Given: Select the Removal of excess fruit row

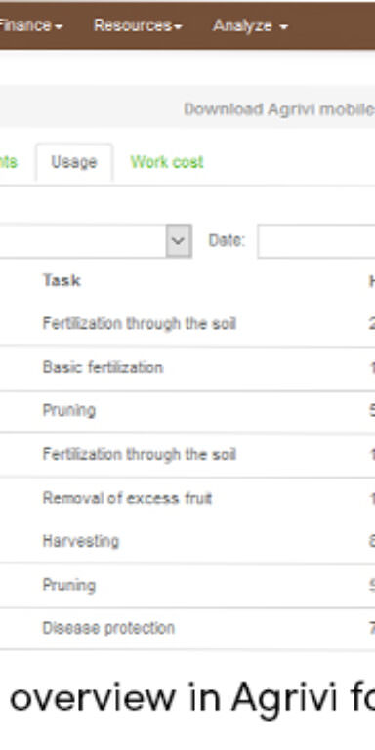Looking at the screenshot, I should (187, 499).
